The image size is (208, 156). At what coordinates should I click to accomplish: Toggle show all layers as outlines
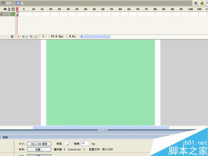(x=13, y=9)
